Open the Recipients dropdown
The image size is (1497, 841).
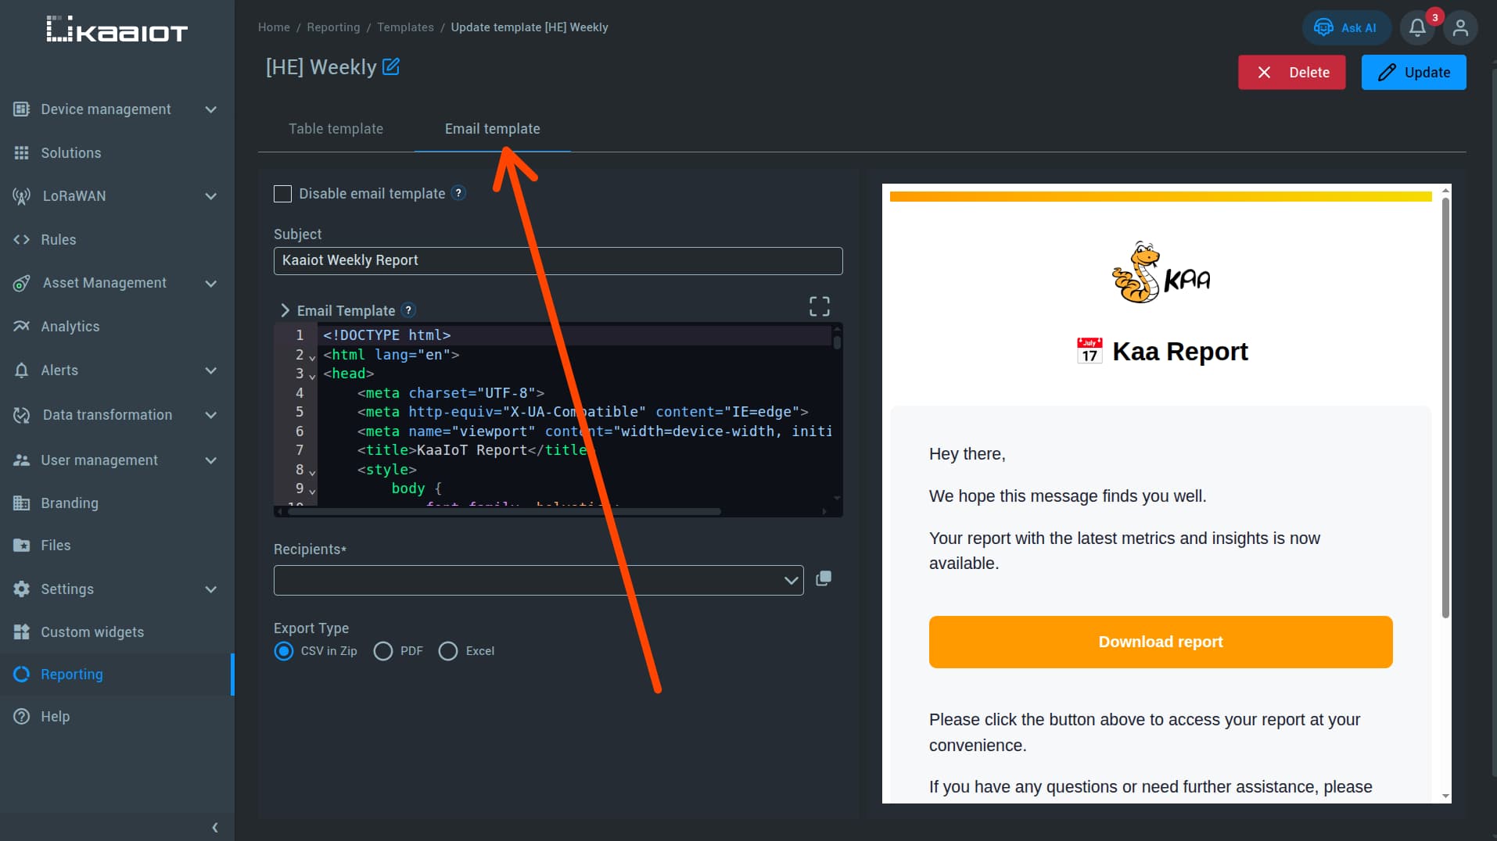pyautogui.click(x=538, y=580)
